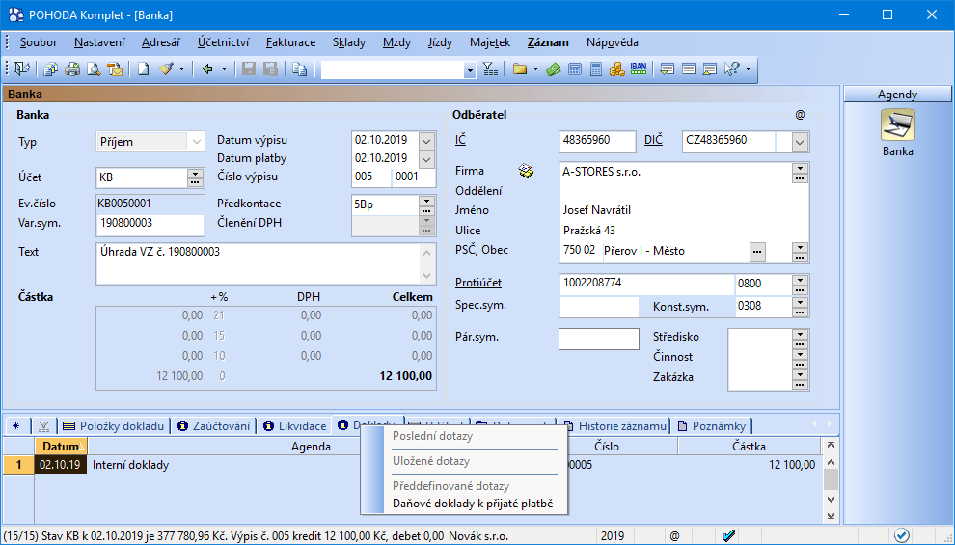Click the duplicate record pages icon
Image resolution: width=955 pixels, height=545 pixels.
point(299,68)
